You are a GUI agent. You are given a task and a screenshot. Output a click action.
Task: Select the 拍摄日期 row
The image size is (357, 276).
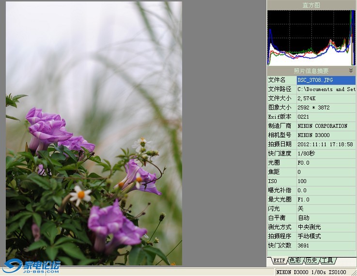pos(311,144)
